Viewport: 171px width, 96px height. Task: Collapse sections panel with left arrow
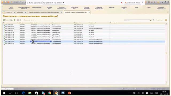2,7
